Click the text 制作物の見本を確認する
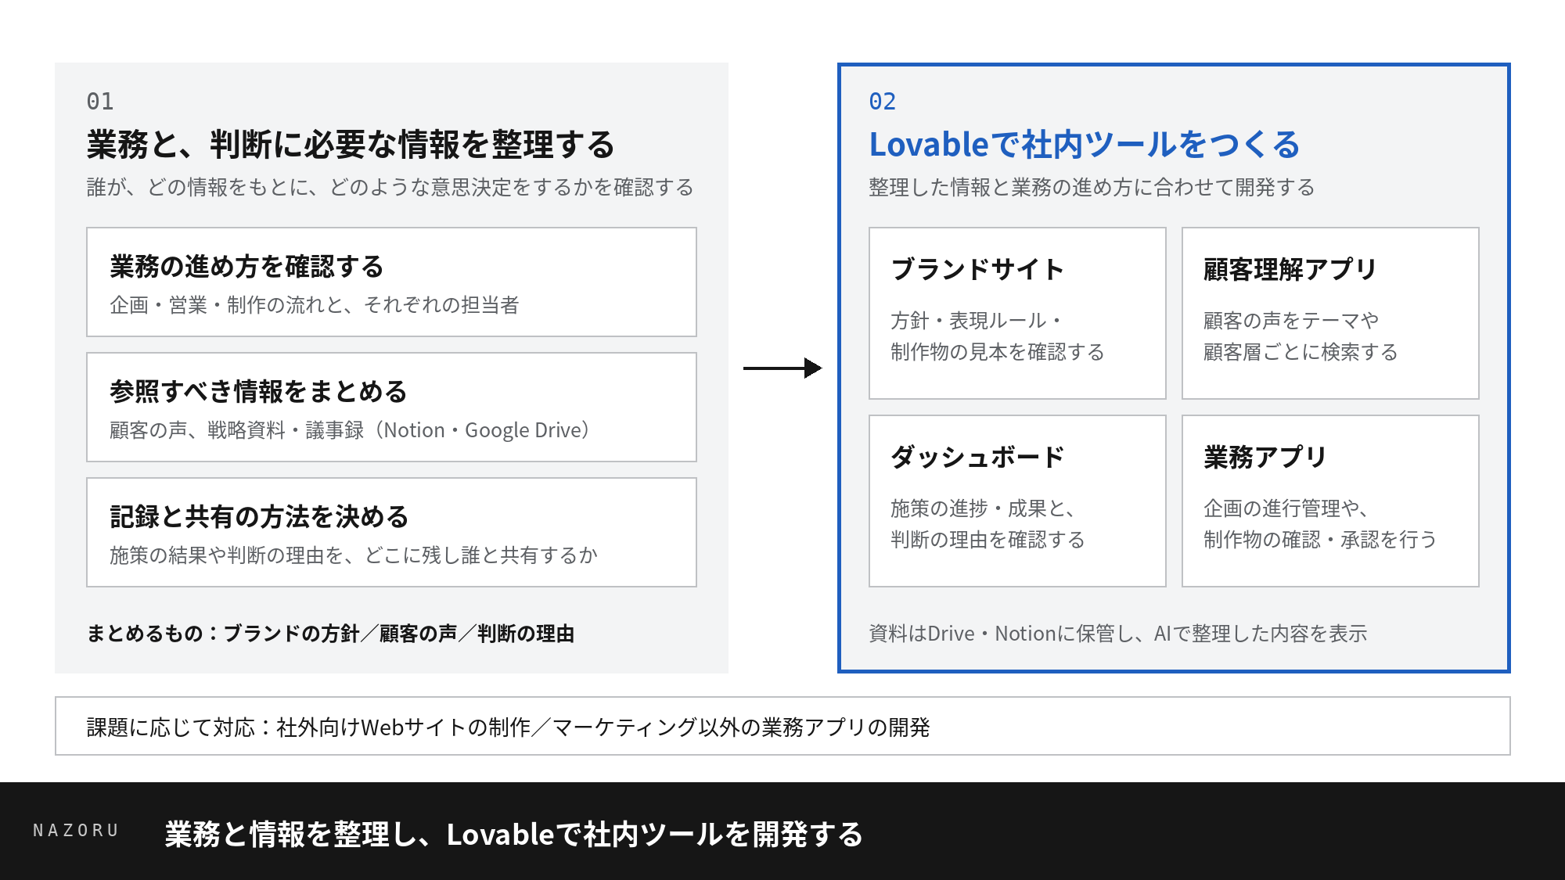Image resolution: width=1565 pixels, height=880 pixels. coord(998,352)
